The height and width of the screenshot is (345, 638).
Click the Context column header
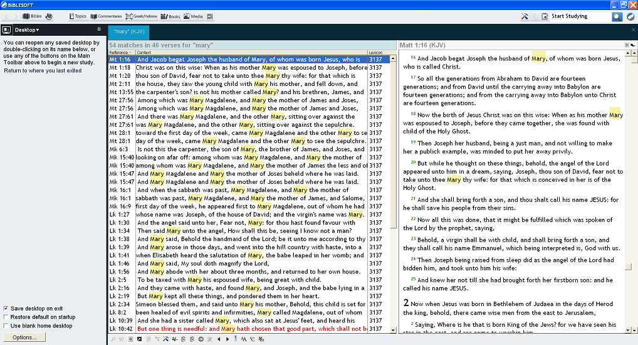point(251,53)
